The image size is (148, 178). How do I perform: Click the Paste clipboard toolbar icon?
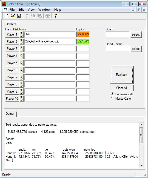coord(39,16)
